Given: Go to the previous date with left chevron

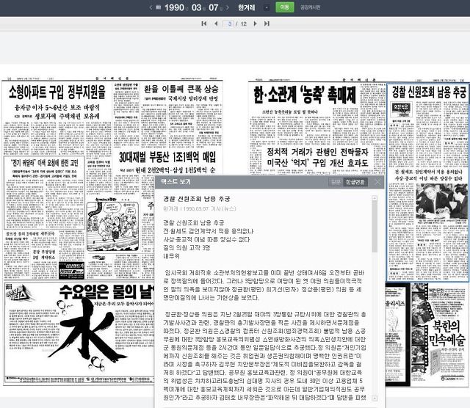Looking at the screenshot, I should pos(151,7).
